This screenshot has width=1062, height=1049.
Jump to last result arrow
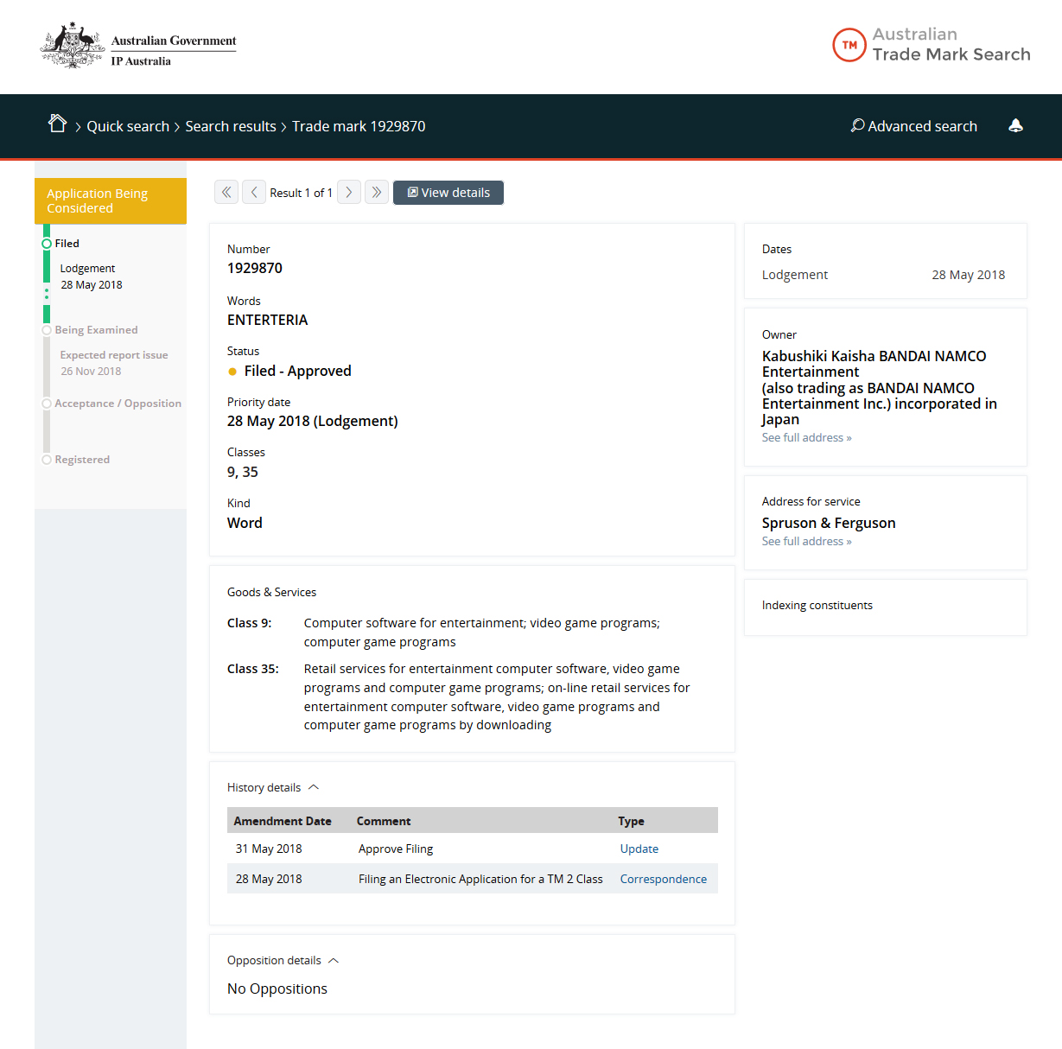click(x=377, y=193)
